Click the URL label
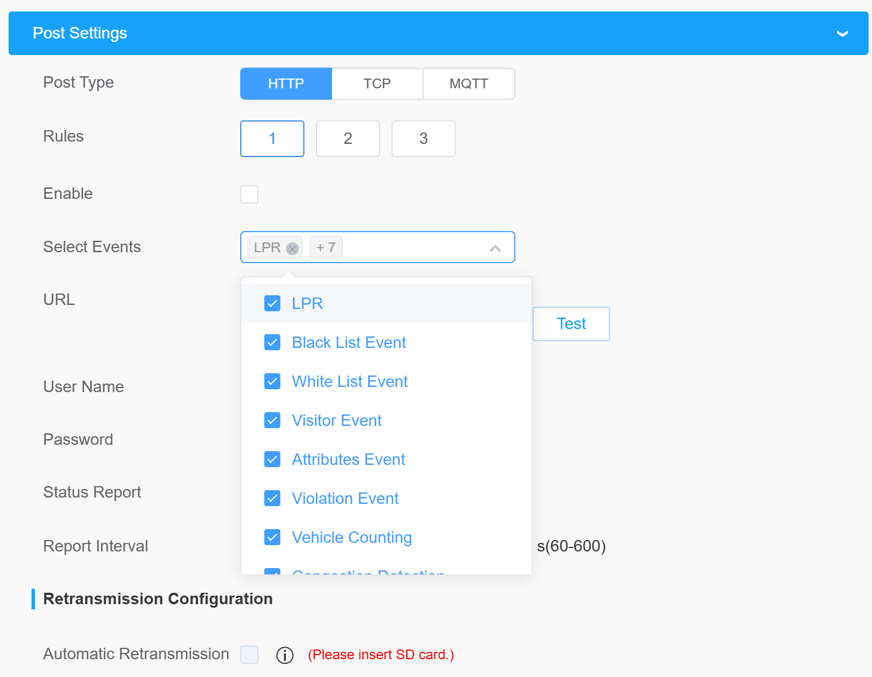Screen dimensions: 872x677 click(59, 300)
